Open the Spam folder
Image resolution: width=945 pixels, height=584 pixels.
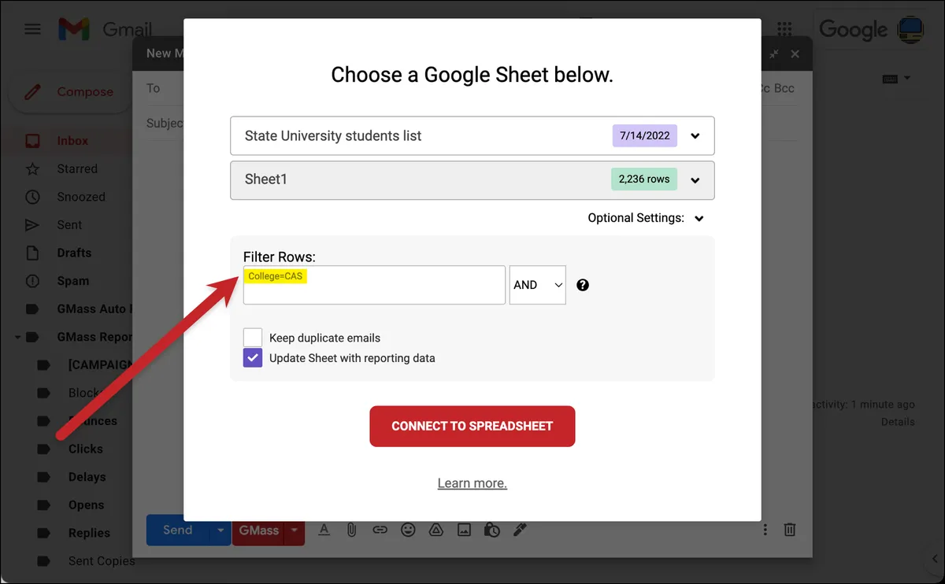click(x=72, y=281)
